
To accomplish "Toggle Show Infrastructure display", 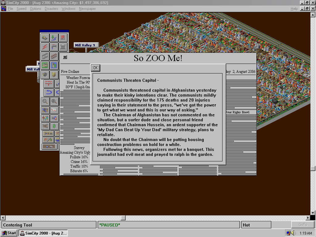I will (x=48, y=140).
